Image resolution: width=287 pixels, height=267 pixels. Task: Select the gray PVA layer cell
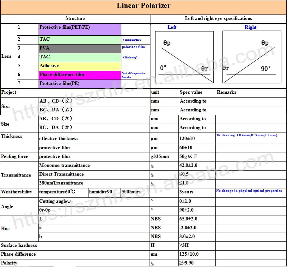point(80,49)
